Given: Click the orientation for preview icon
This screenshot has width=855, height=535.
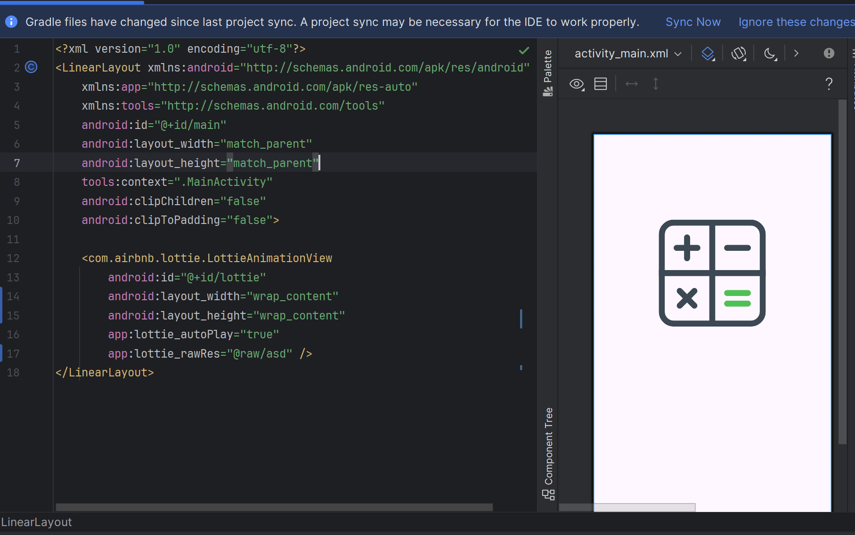Looking at the screenshot, I should pos(739,54).
